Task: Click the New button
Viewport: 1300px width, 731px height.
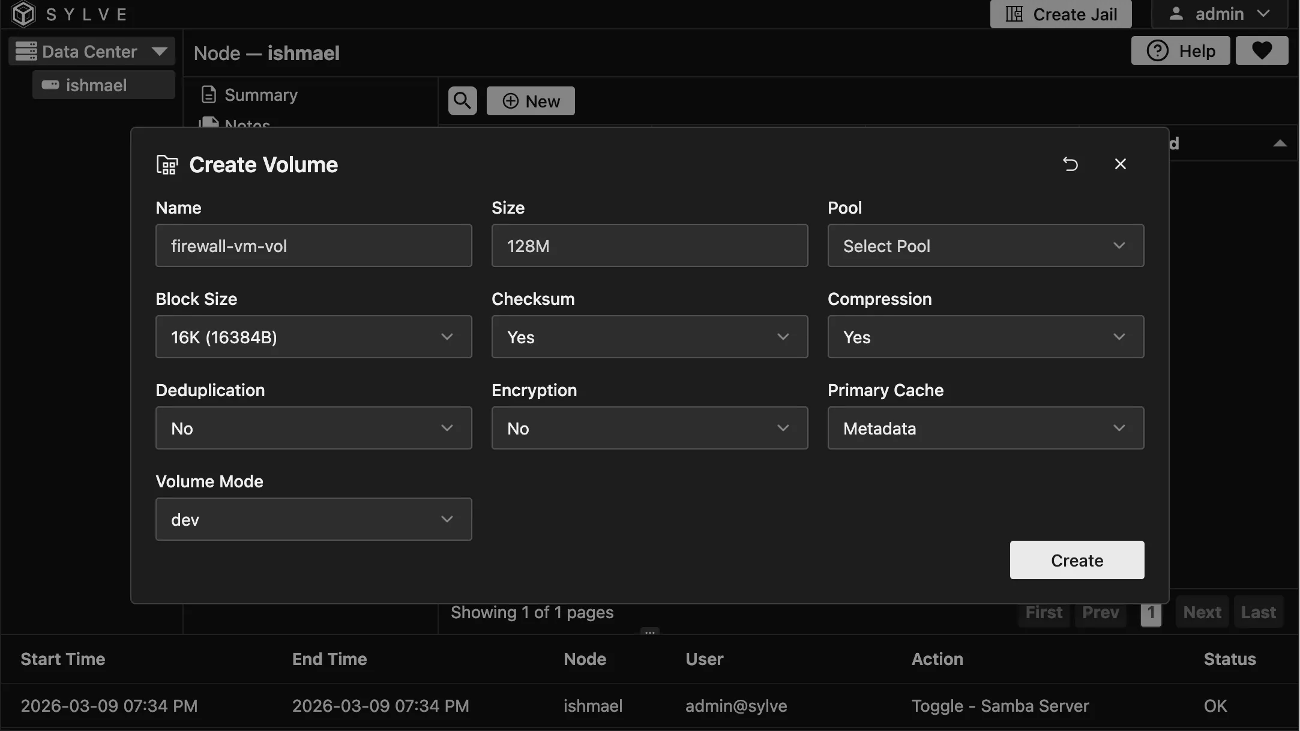Action: point(531,101)
